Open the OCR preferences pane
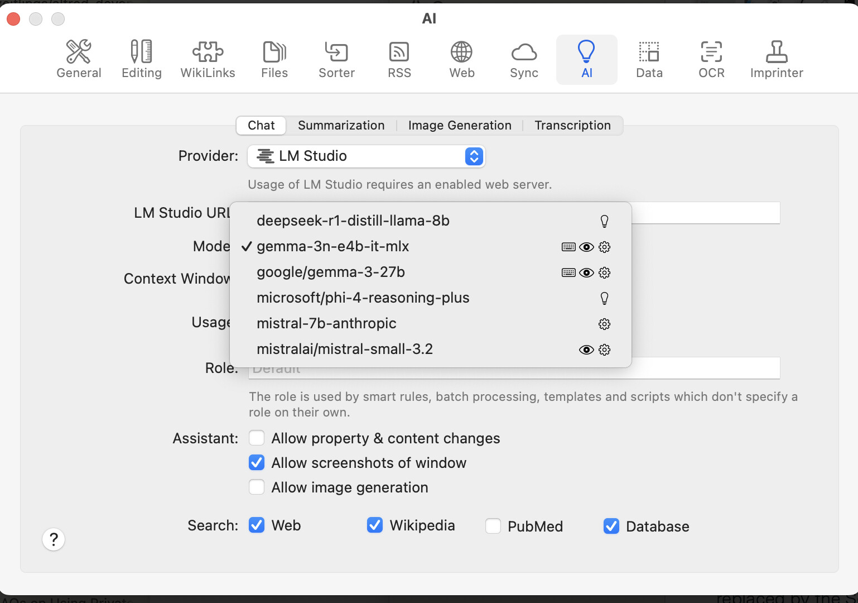This screenshot has height=603, width=858. pos(711,59)
